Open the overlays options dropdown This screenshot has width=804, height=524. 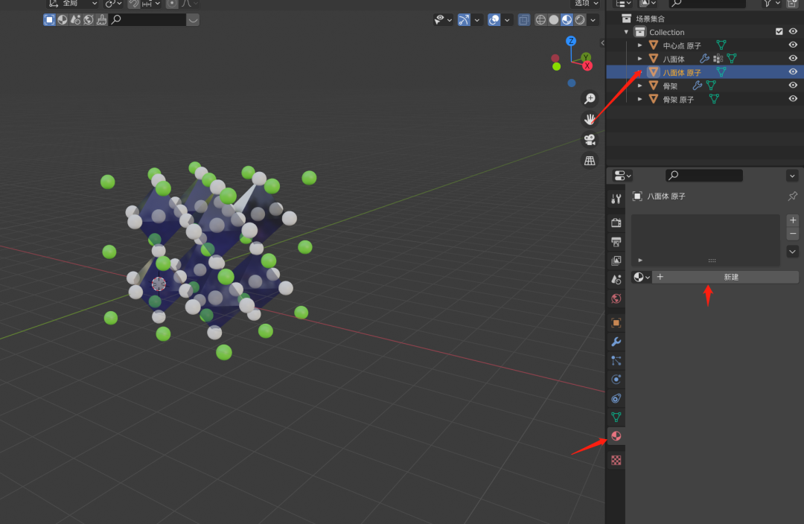[x=507, y=19]
